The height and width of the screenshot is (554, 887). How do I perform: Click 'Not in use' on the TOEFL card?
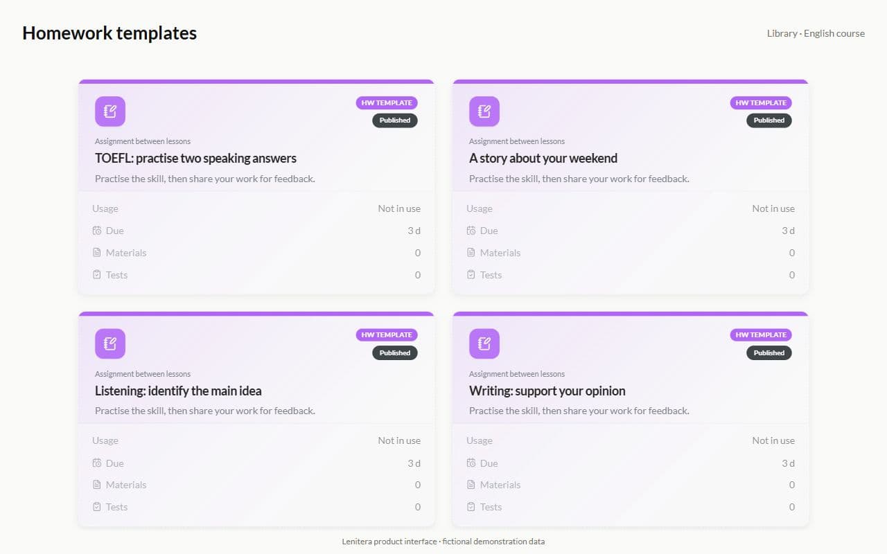click(x=399, y=208)
